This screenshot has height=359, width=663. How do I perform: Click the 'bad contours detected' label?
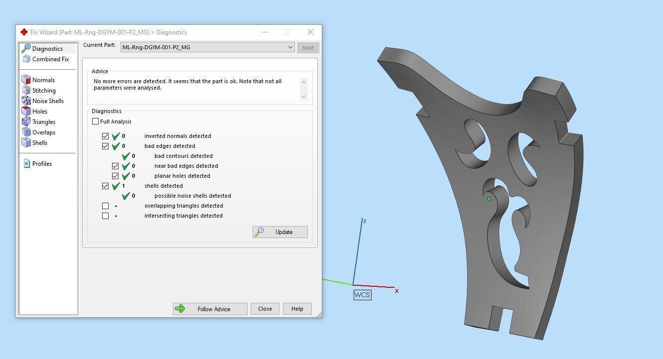(183, 156)
